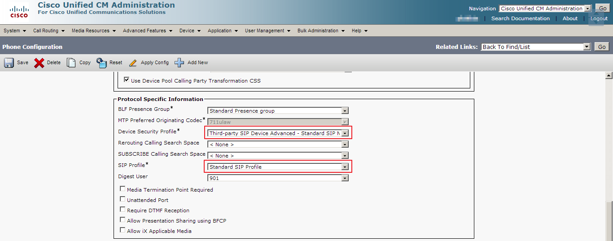Click the scrollbar up arrow
Viewport: 613px width, 241px height.
(x=609, y=75)
